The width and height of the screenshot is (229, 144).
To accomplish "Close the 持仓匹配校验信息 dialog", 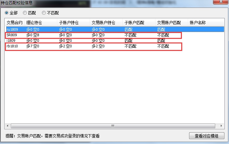I will (x=221, y=2).
